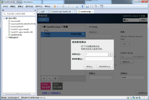149x100 pixels.
Task: Click the hard disk status bar icon
Action: 128,98
